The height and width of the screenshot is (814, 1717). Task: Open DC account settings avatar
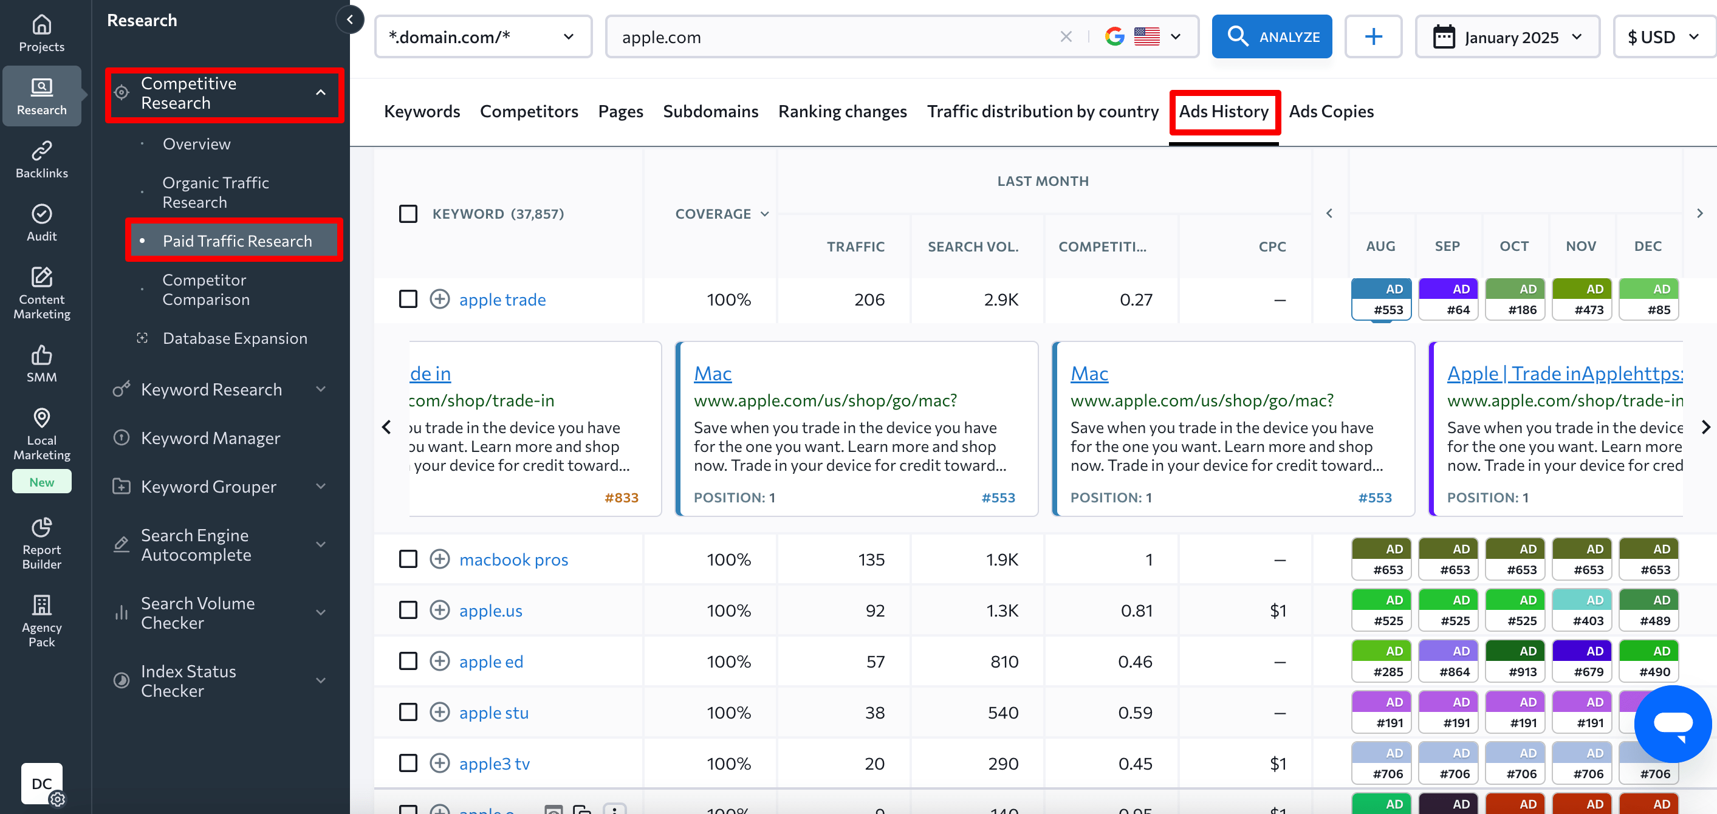42,784
